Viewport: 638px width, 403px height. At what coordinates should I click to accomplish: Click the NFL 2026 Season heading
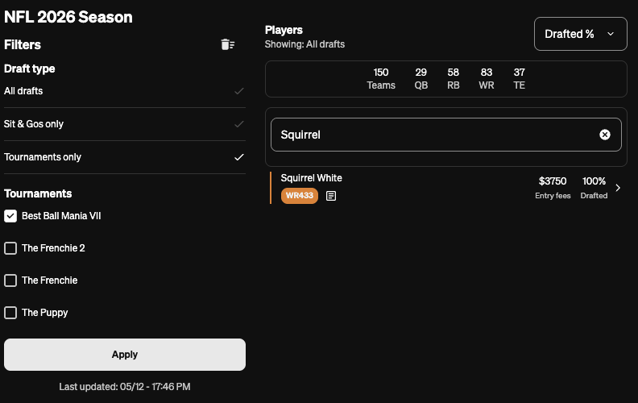[68, 17]
